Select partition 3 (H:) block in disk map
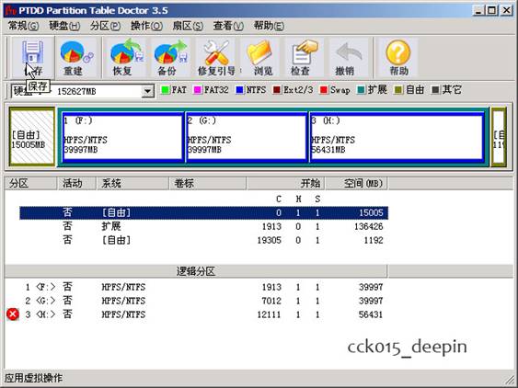Image resolution: width=518 pixels, height=388 pixels. [397, 137]
